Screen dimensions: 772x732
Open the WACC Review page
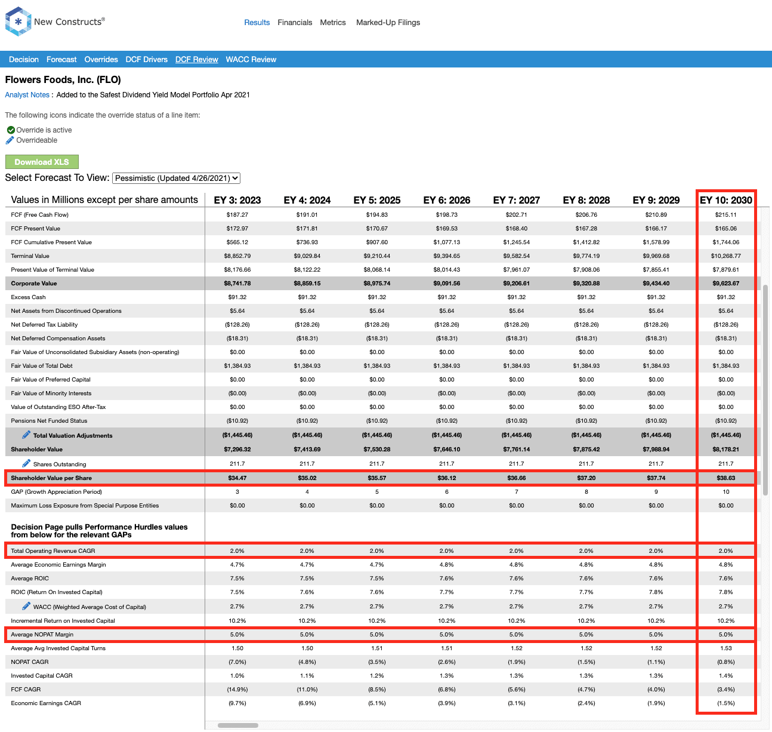251,60
